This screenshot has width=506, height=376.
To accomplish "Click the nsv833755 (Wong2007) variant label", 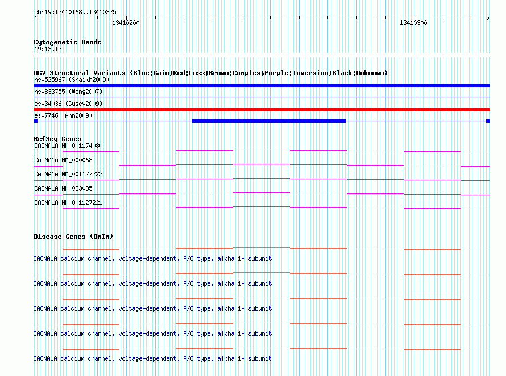I will pos(68,92).
